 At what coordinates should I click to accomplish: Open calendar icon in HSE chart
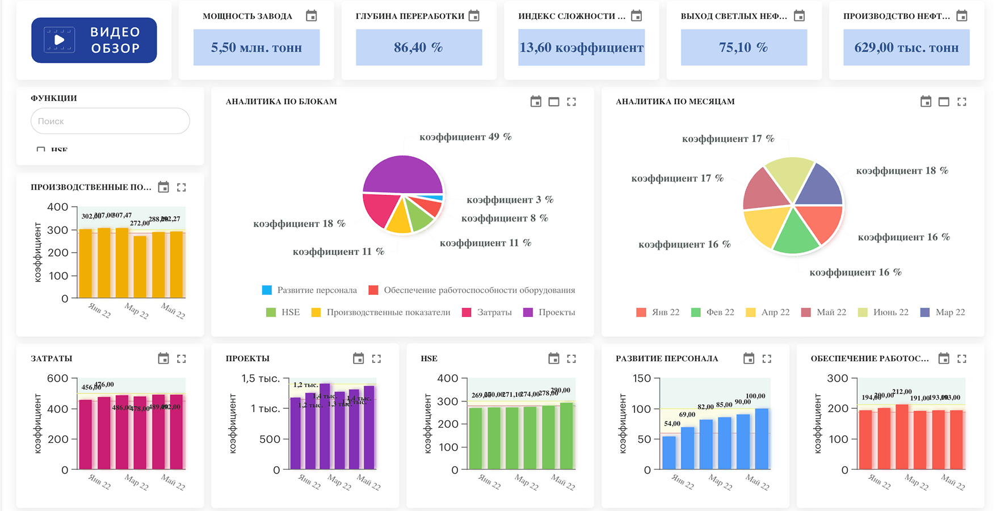tap(554, 358)
